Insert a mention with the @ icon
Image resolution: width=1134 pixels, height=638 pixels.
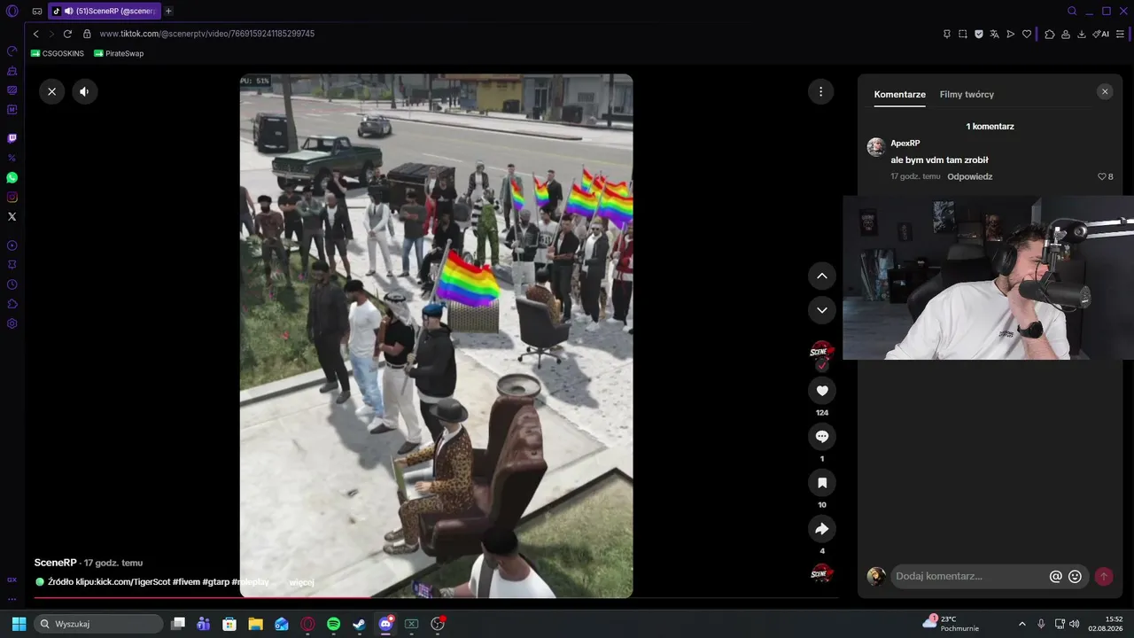point(1055,576)
